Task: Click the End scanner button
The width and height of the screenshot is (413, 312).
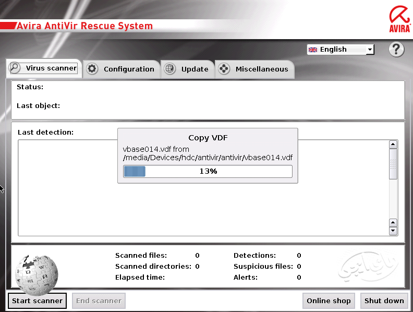Action: click(99, 301)
